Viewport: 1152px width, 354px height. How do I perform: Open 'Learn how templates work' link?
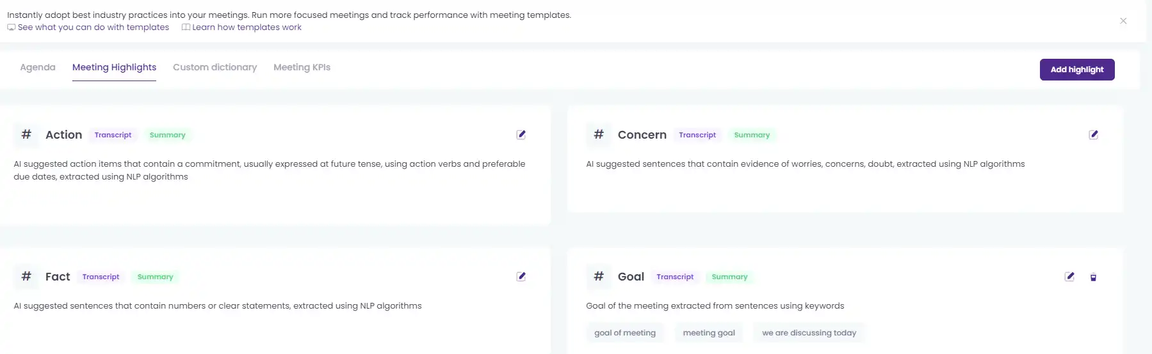[241, 27]
